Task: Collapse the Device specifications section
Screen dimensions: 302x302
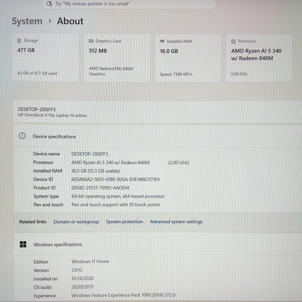Action: click(157, 136)
